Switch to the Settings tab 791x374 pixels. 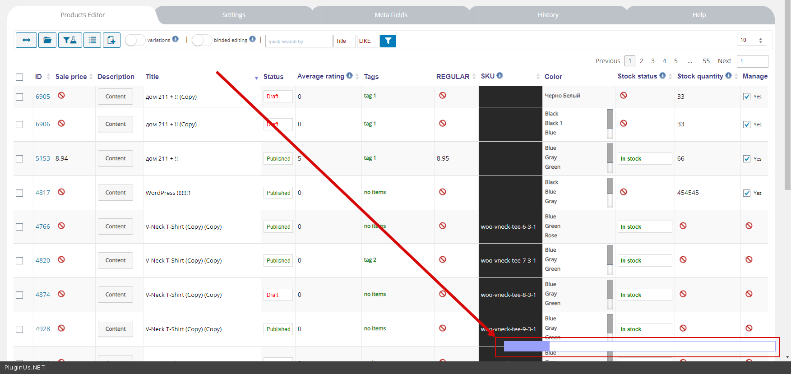234,15
